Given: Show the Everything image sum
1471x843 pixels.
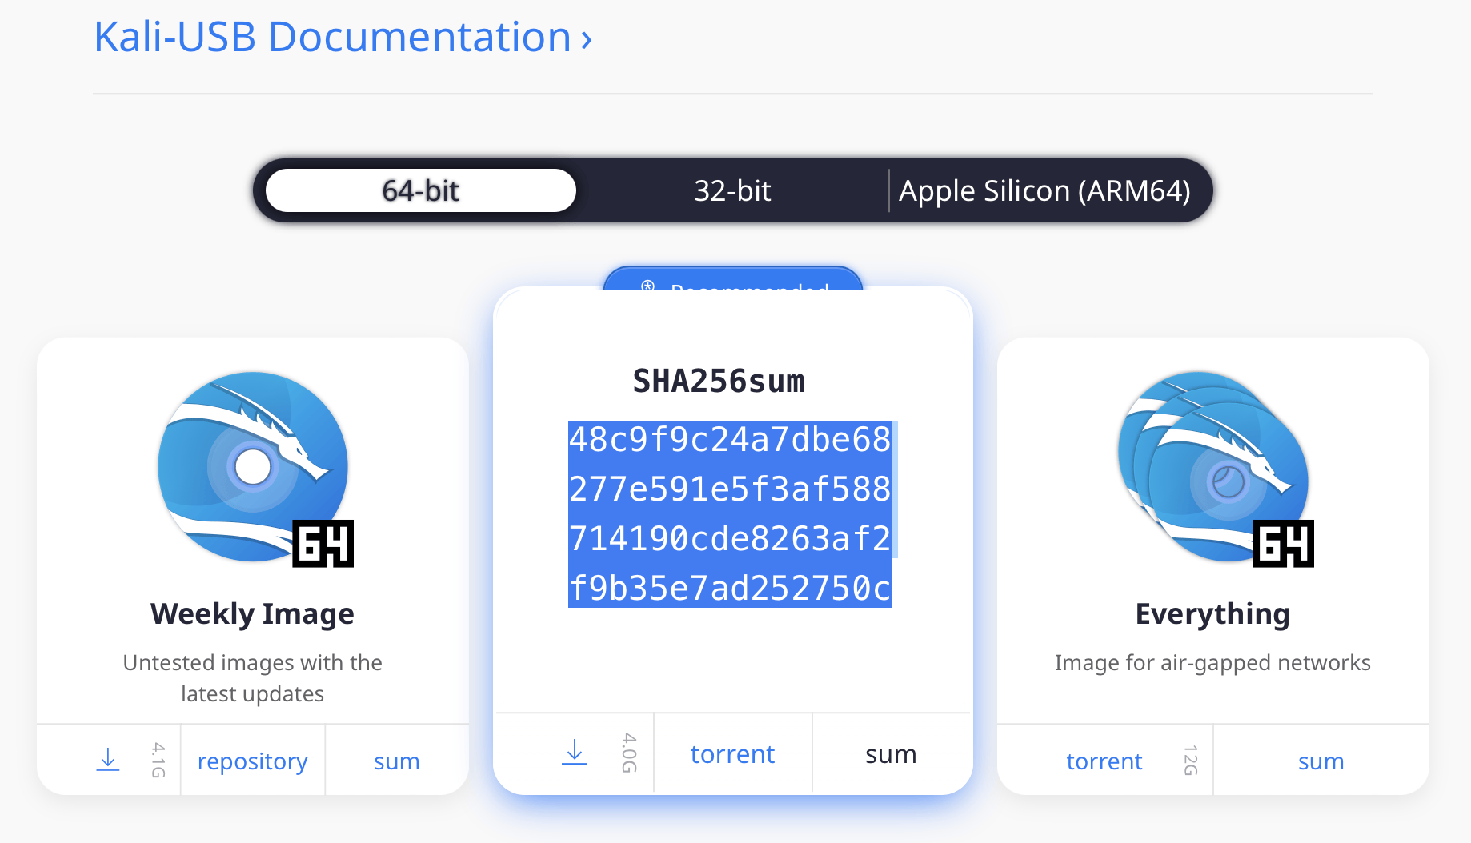Looking at the screenshot, I should 1321,761.
